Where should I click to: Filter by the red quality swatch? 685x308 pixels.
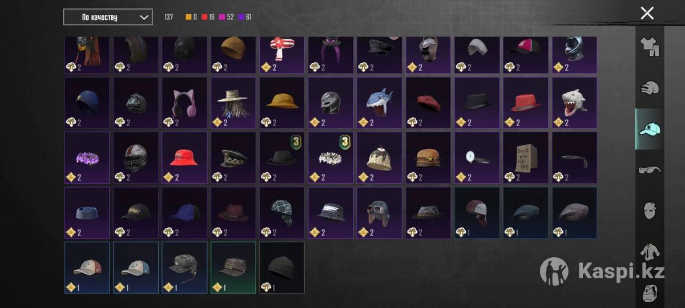(204, 17)
